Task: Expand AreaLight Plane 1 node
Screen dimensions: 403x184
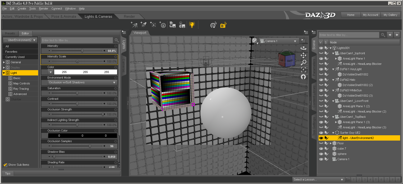Action: tap(336, 59)
